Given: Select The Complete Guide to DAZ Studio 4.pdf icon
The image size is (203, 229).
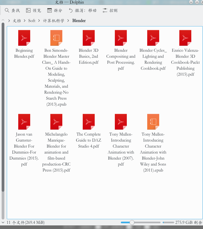Looking at the screenshot, I should (89, 122).
